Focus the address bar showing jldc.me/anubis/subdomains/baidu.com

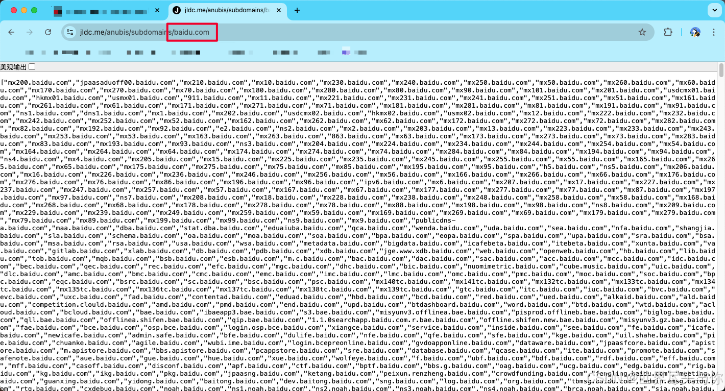(x=357, y=32)
